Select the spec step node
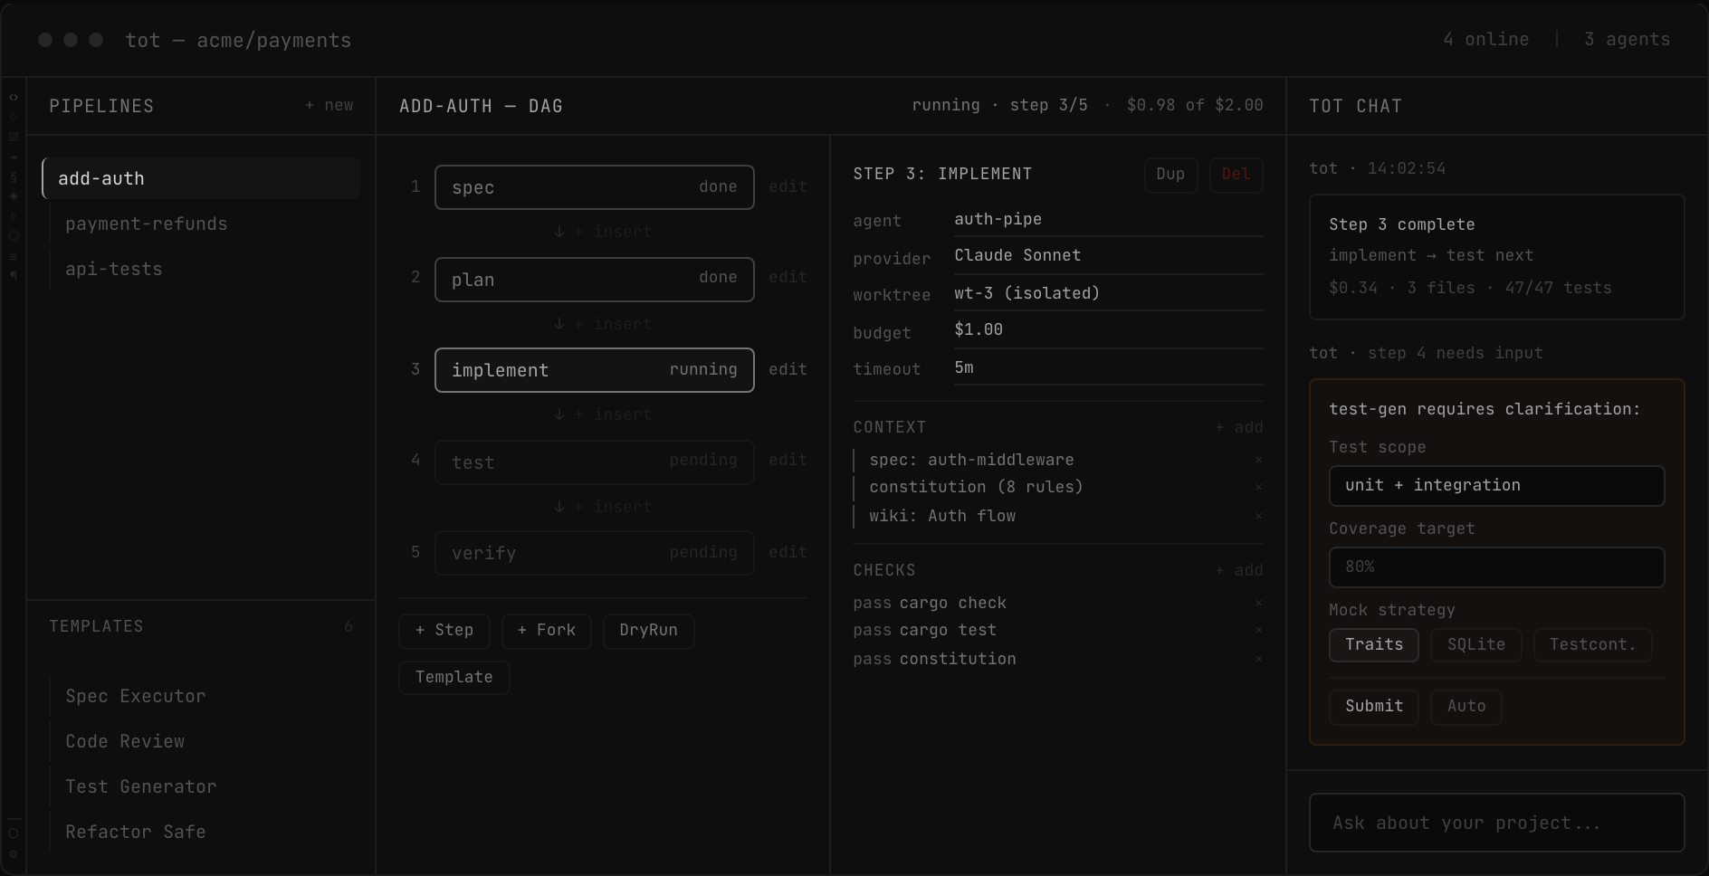Viewport: 1709px width, 876px height. tap(595, 187)
